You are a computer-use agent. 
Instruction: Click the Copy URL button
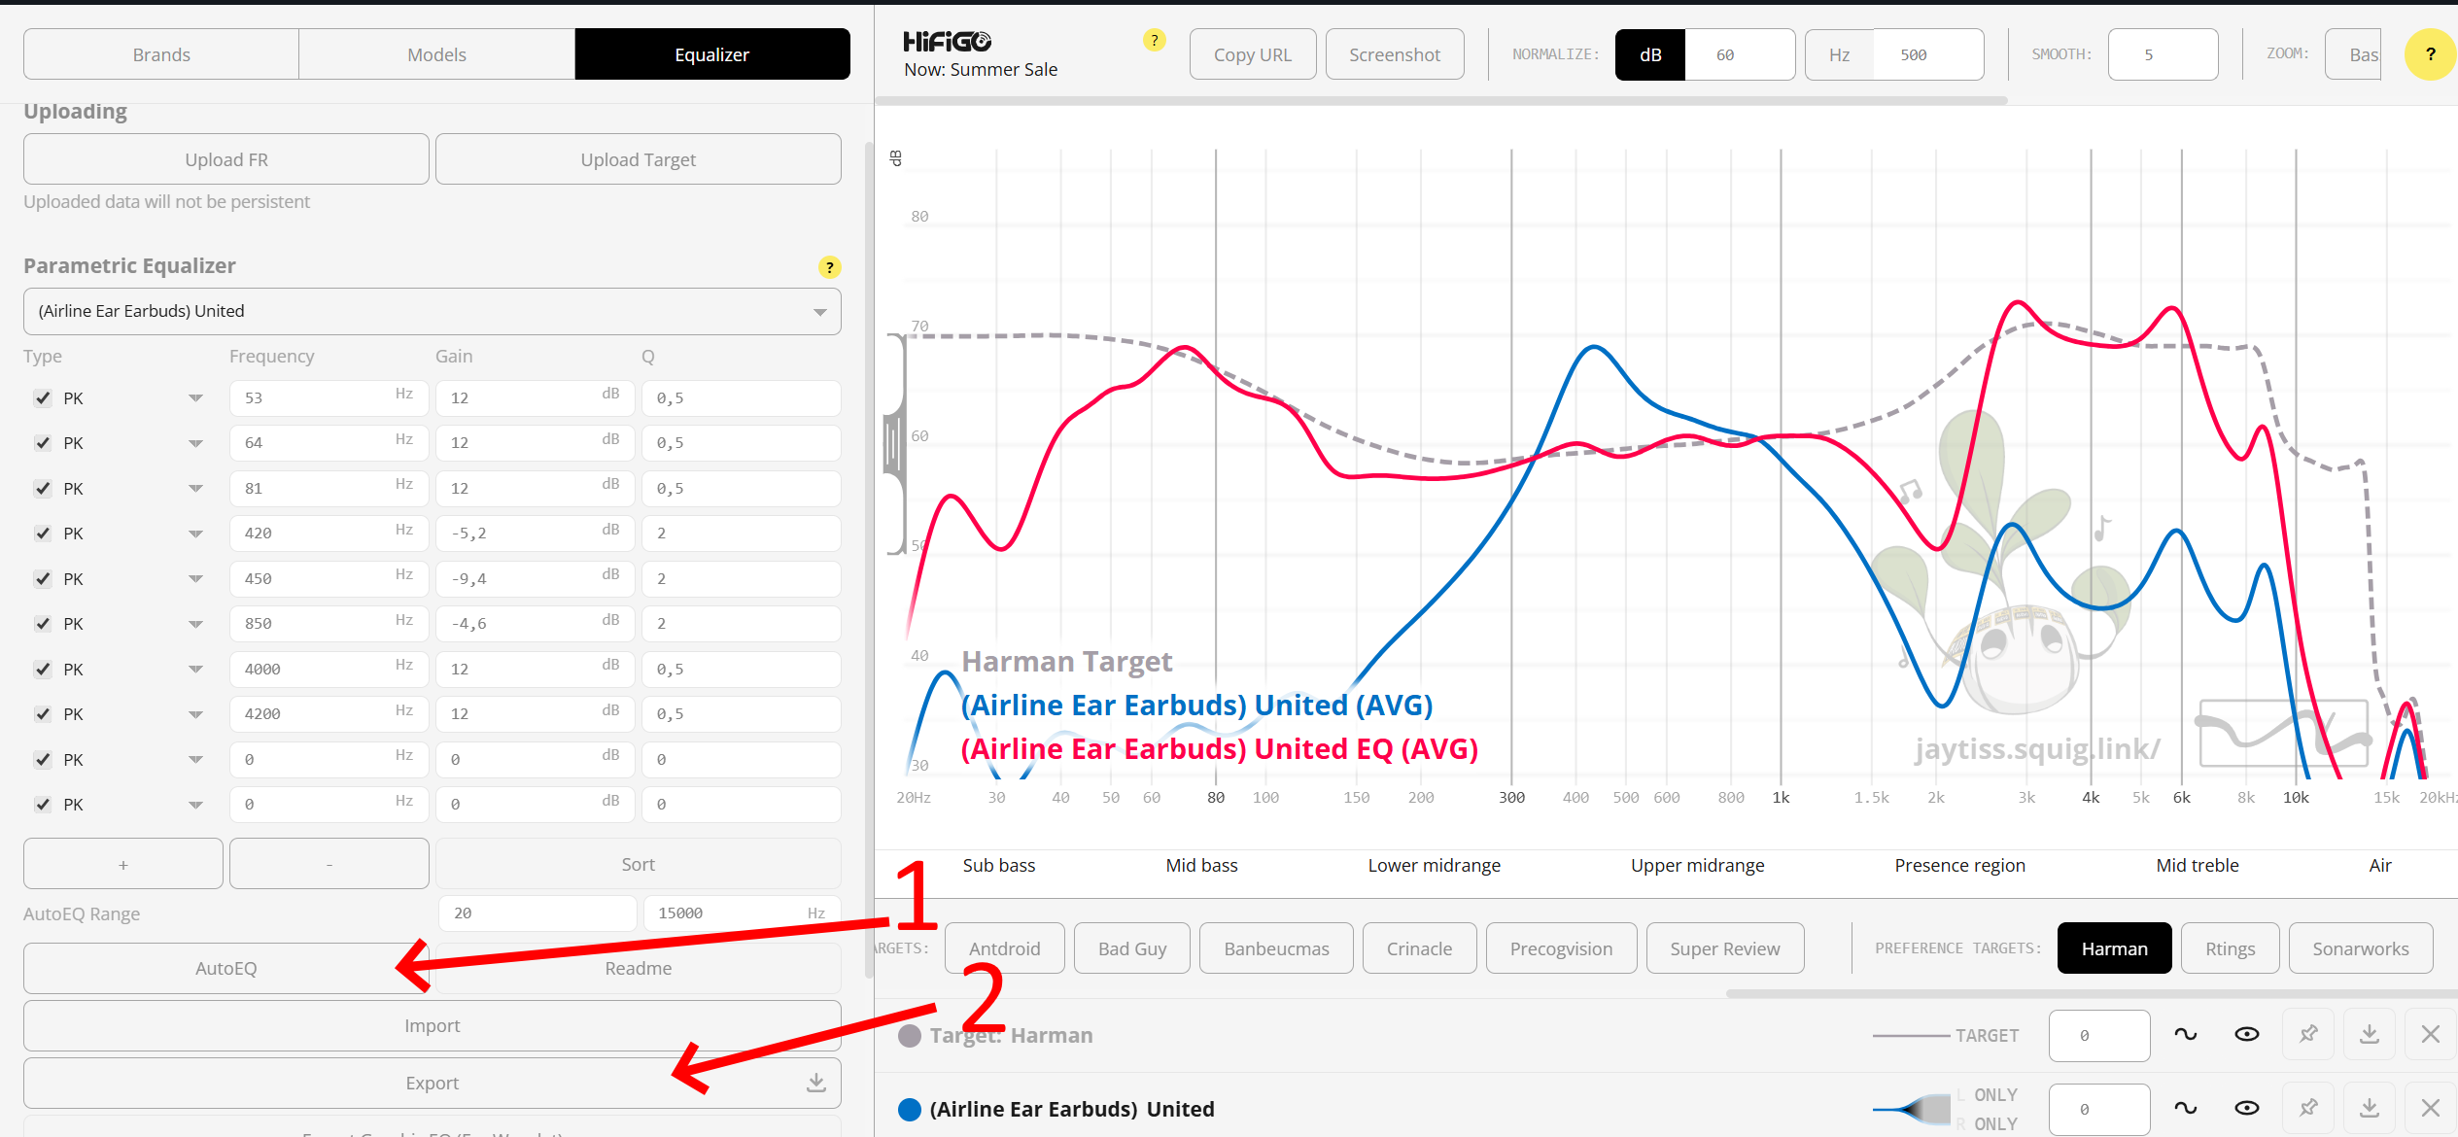[1253, 54]
